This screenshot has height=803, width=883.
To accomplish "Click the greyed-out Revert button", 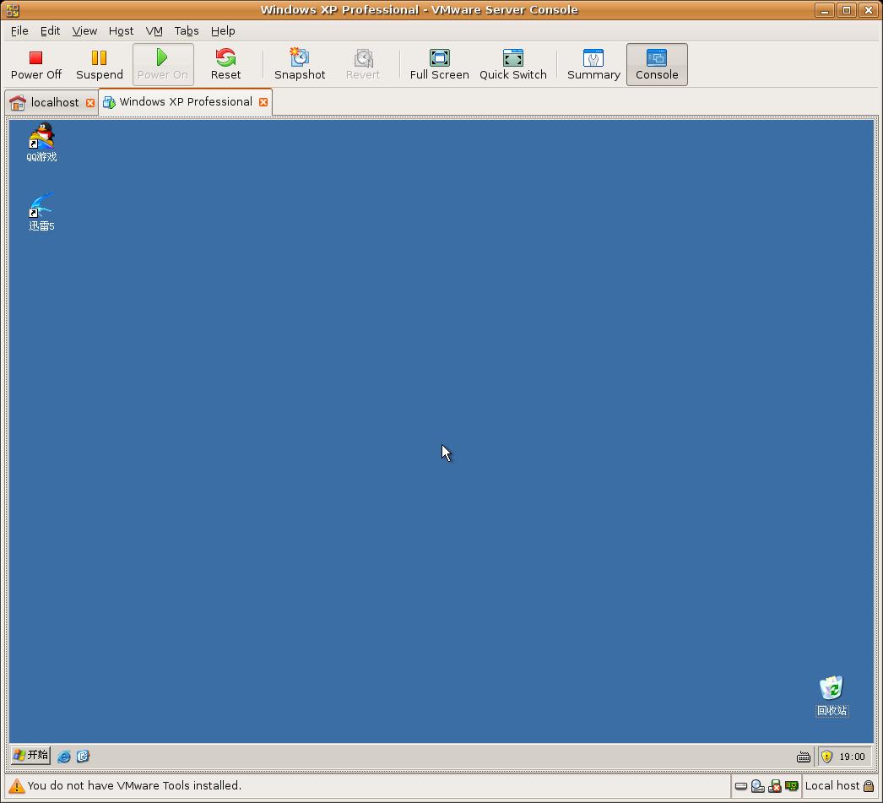I will point(363,65).
